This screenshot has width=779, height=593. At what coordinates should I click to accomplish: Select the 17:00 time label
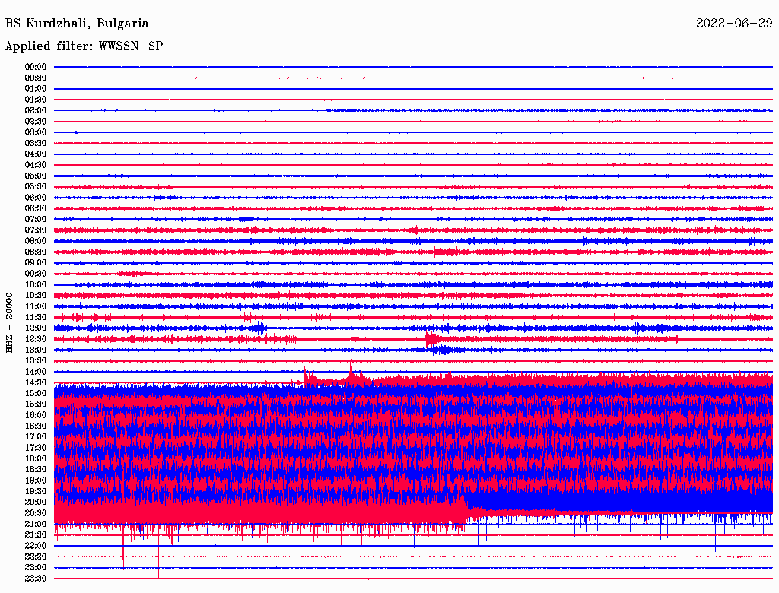coord(36,436)
